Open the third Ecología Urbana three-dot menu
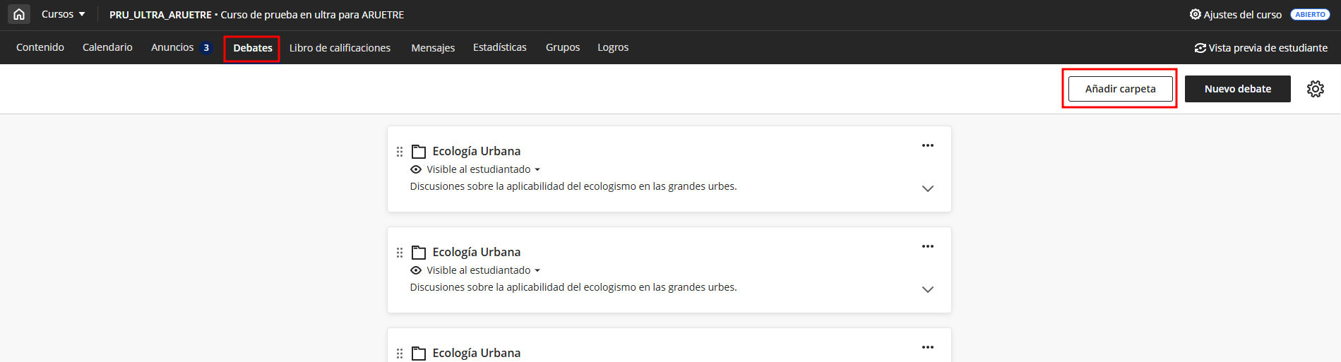This screenshot has height=362, width=1341. (927, 347)
